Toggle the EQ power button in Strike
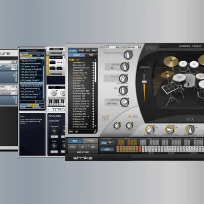This screenshot has height=204, width=204. (130, 117)
